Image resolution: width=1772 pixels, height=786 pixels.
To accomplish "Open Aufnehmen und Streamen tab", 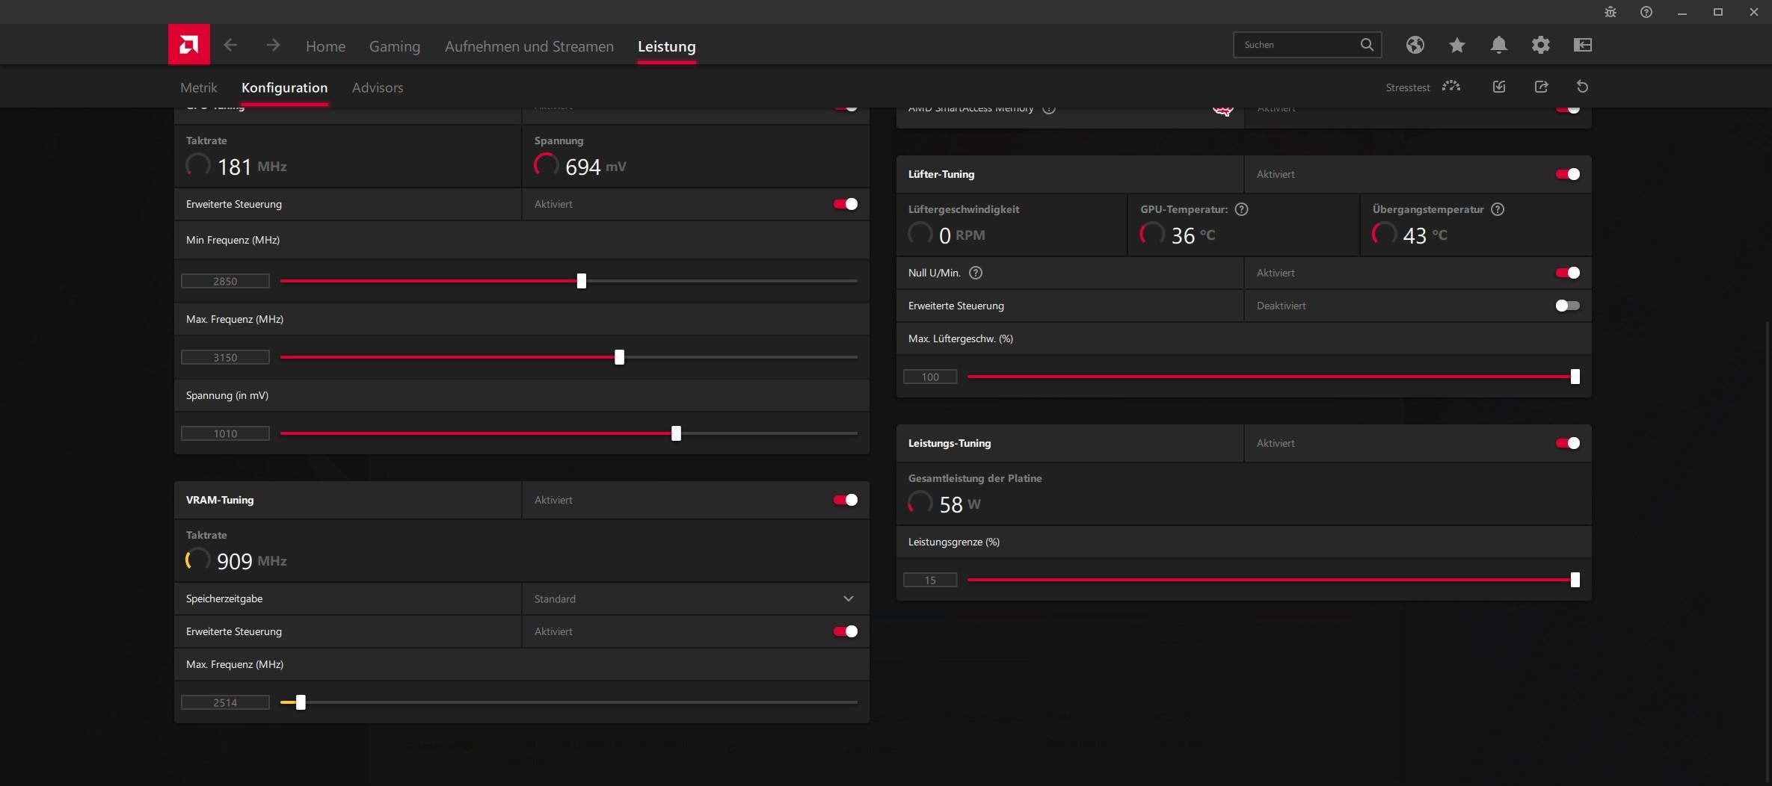I will click(529, 46).
